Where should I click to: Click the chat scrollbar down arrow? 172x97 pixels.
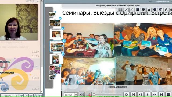42,92
